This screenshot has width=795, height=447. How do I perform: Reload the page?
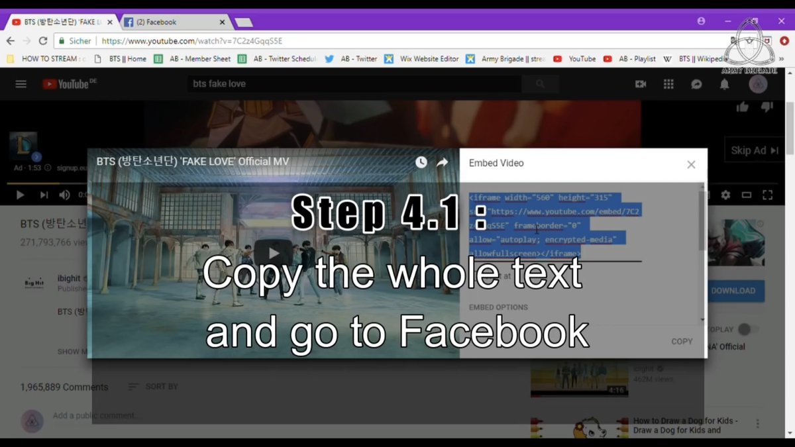tap(43, 41)
